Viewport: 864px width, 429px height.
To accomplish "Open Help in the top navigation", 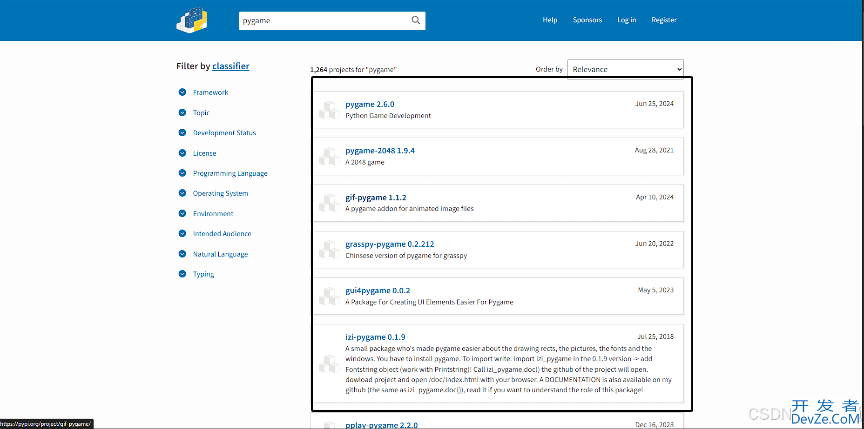I will [x=550, y=20].
